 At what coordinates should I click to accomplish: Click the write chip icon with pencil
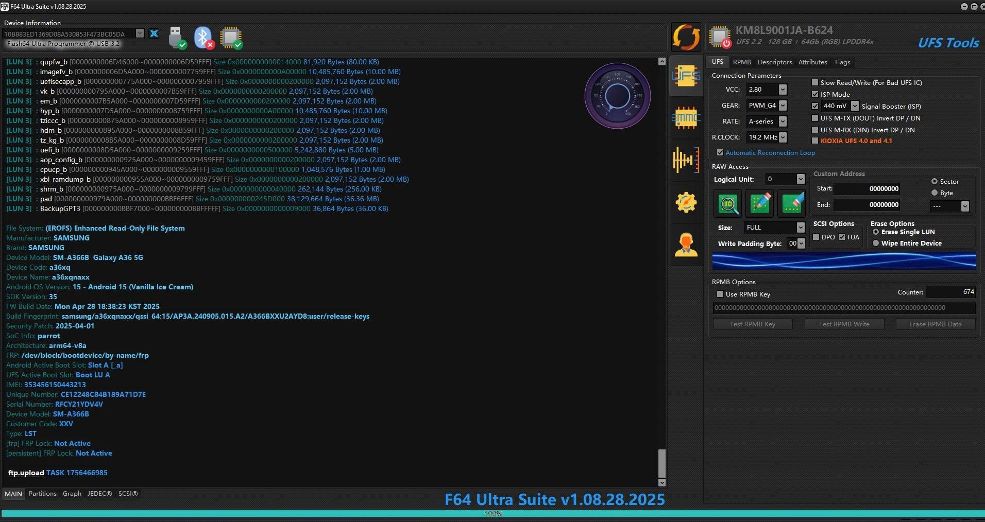pyautogui.click(x=760, y=204)
